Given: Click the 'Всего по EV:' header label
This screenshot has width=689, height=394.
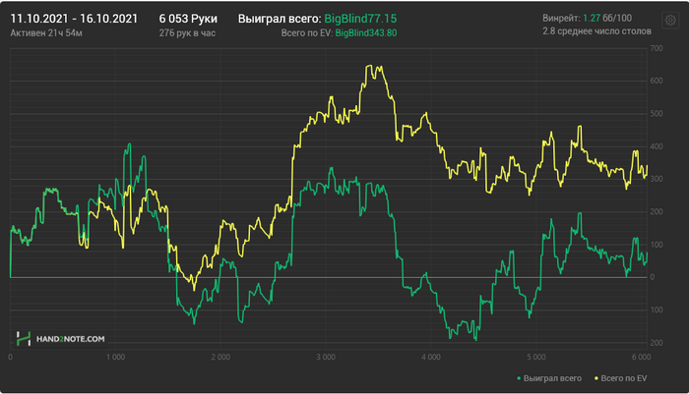Looking at the screenshot, I should [x=307, y=32].
